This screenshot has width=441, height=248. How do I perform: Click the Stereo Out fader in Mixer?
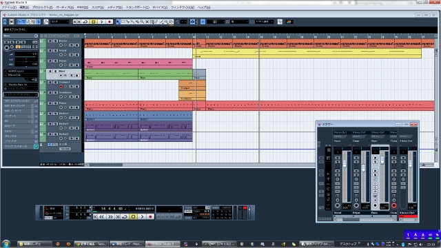pos(411,165)
